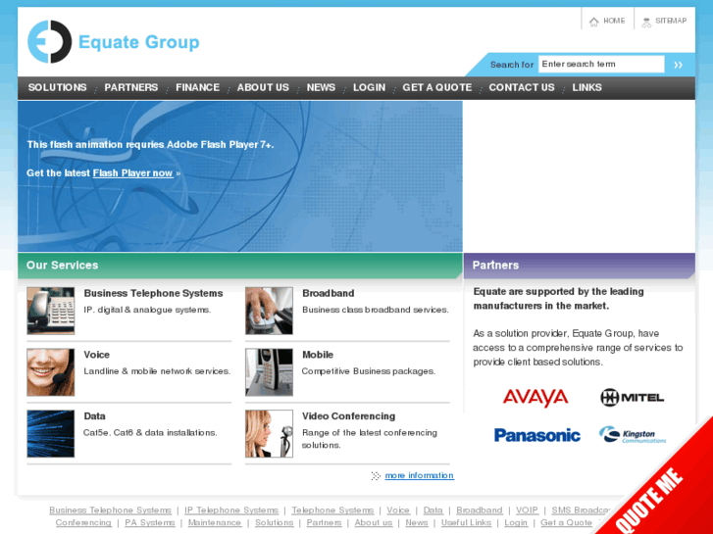The width and height of the screenshot is (713, 534).
Task: Open the Solutions menu
Action: pos(57,87)
